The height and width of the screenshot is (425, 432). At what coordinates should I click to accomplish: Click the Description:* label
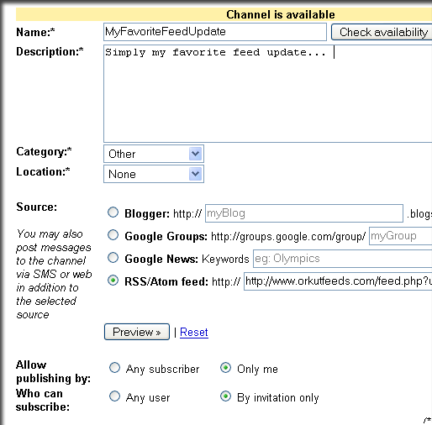coord(50,52)
